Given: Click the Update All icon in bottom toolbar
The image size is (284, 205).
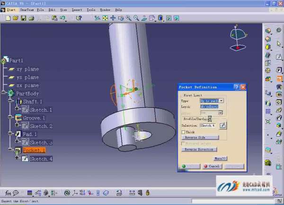Looking at the screenshot, I should click(x=67, y=193).
